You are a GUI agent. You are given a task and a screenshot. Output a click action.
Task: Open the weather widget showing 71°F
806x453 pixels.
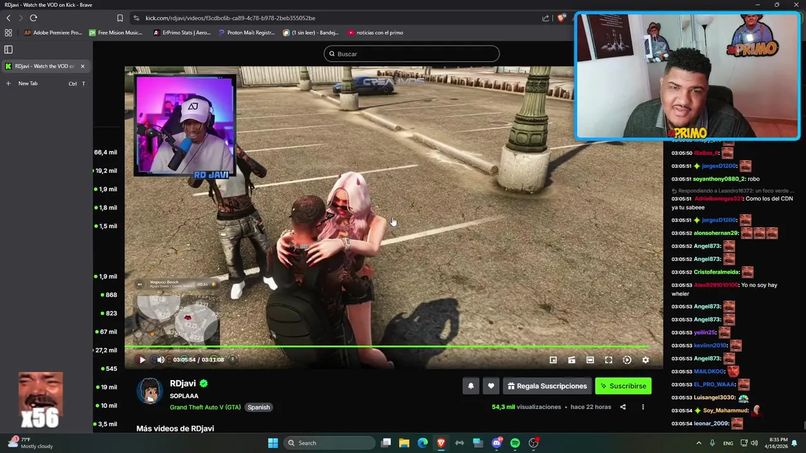pos(31,443)
